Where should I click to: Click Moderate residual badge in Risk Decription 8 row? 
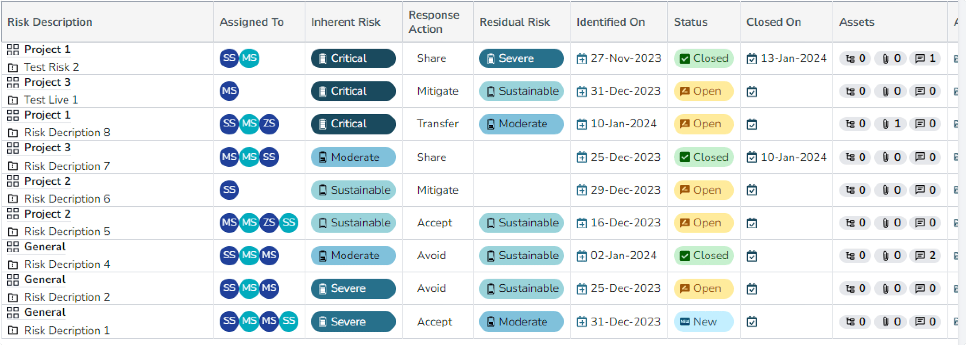tap(521, 124)
